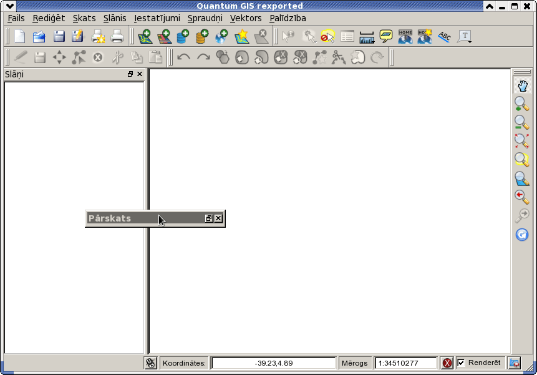
Task: Open the attribute table
Action: pos(347,36)
